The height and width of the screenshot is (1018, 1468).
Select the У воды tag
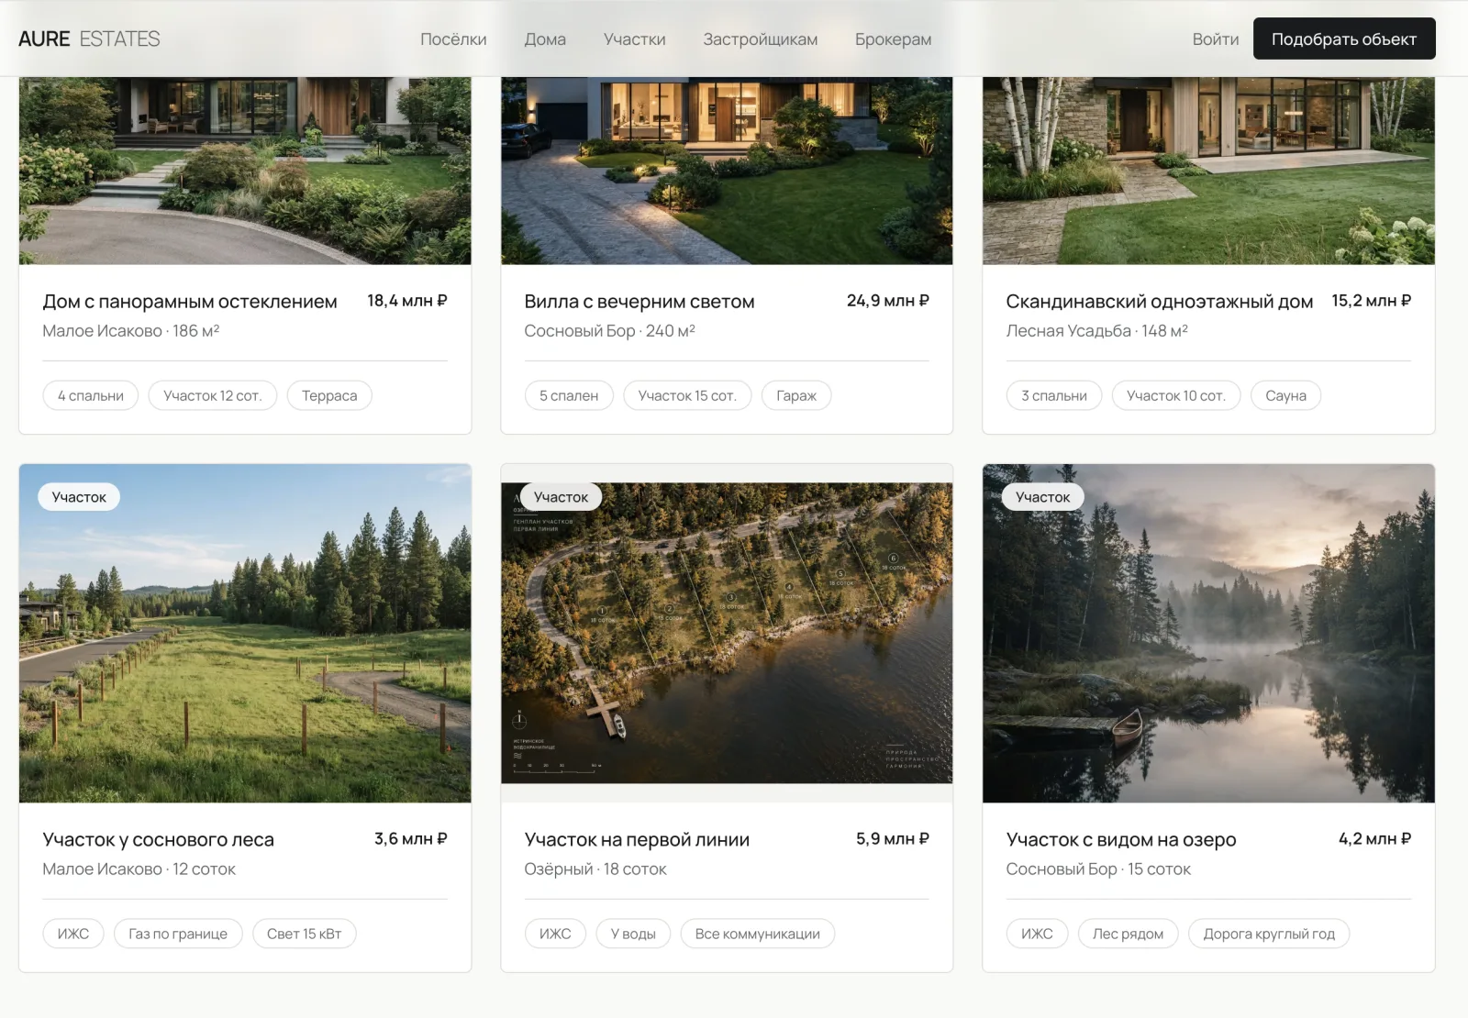point(633,934)
